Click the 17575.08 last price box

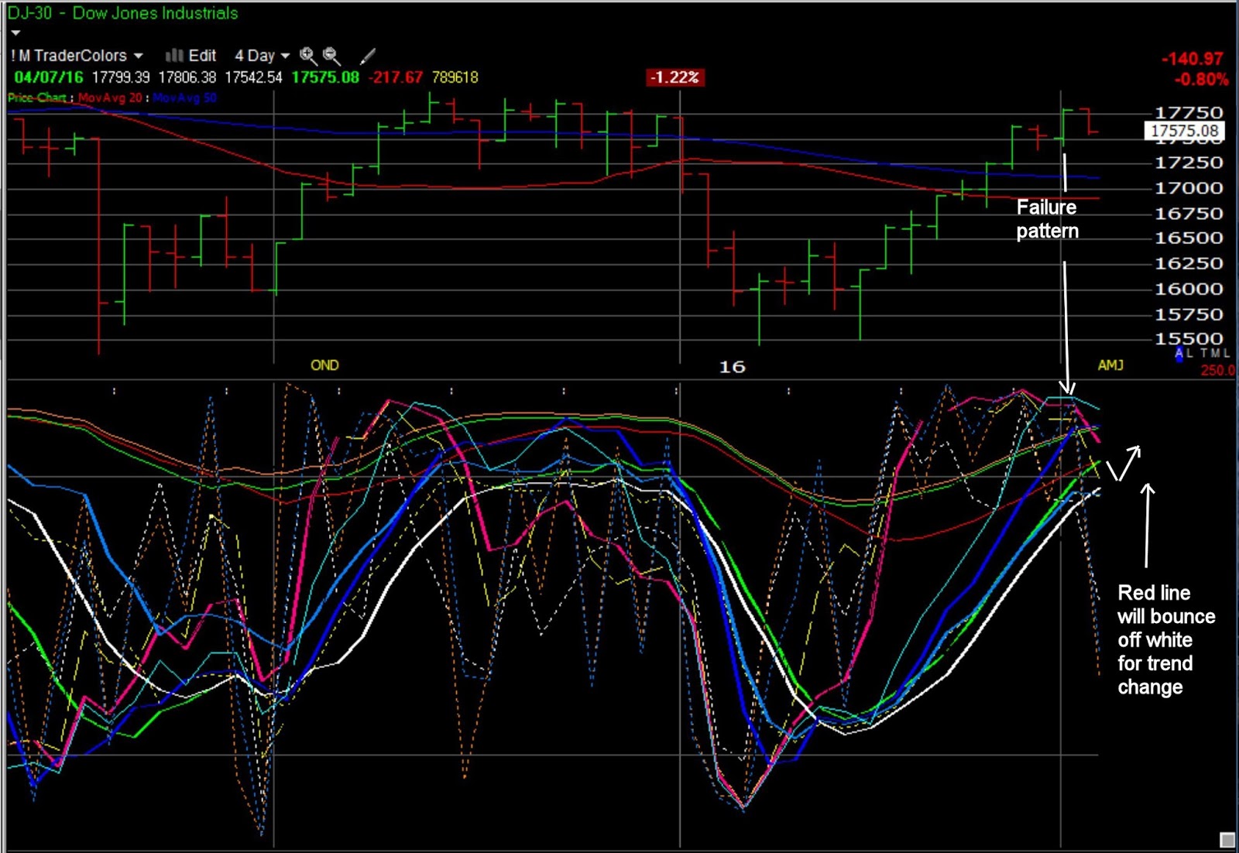tap(1186, 131)
